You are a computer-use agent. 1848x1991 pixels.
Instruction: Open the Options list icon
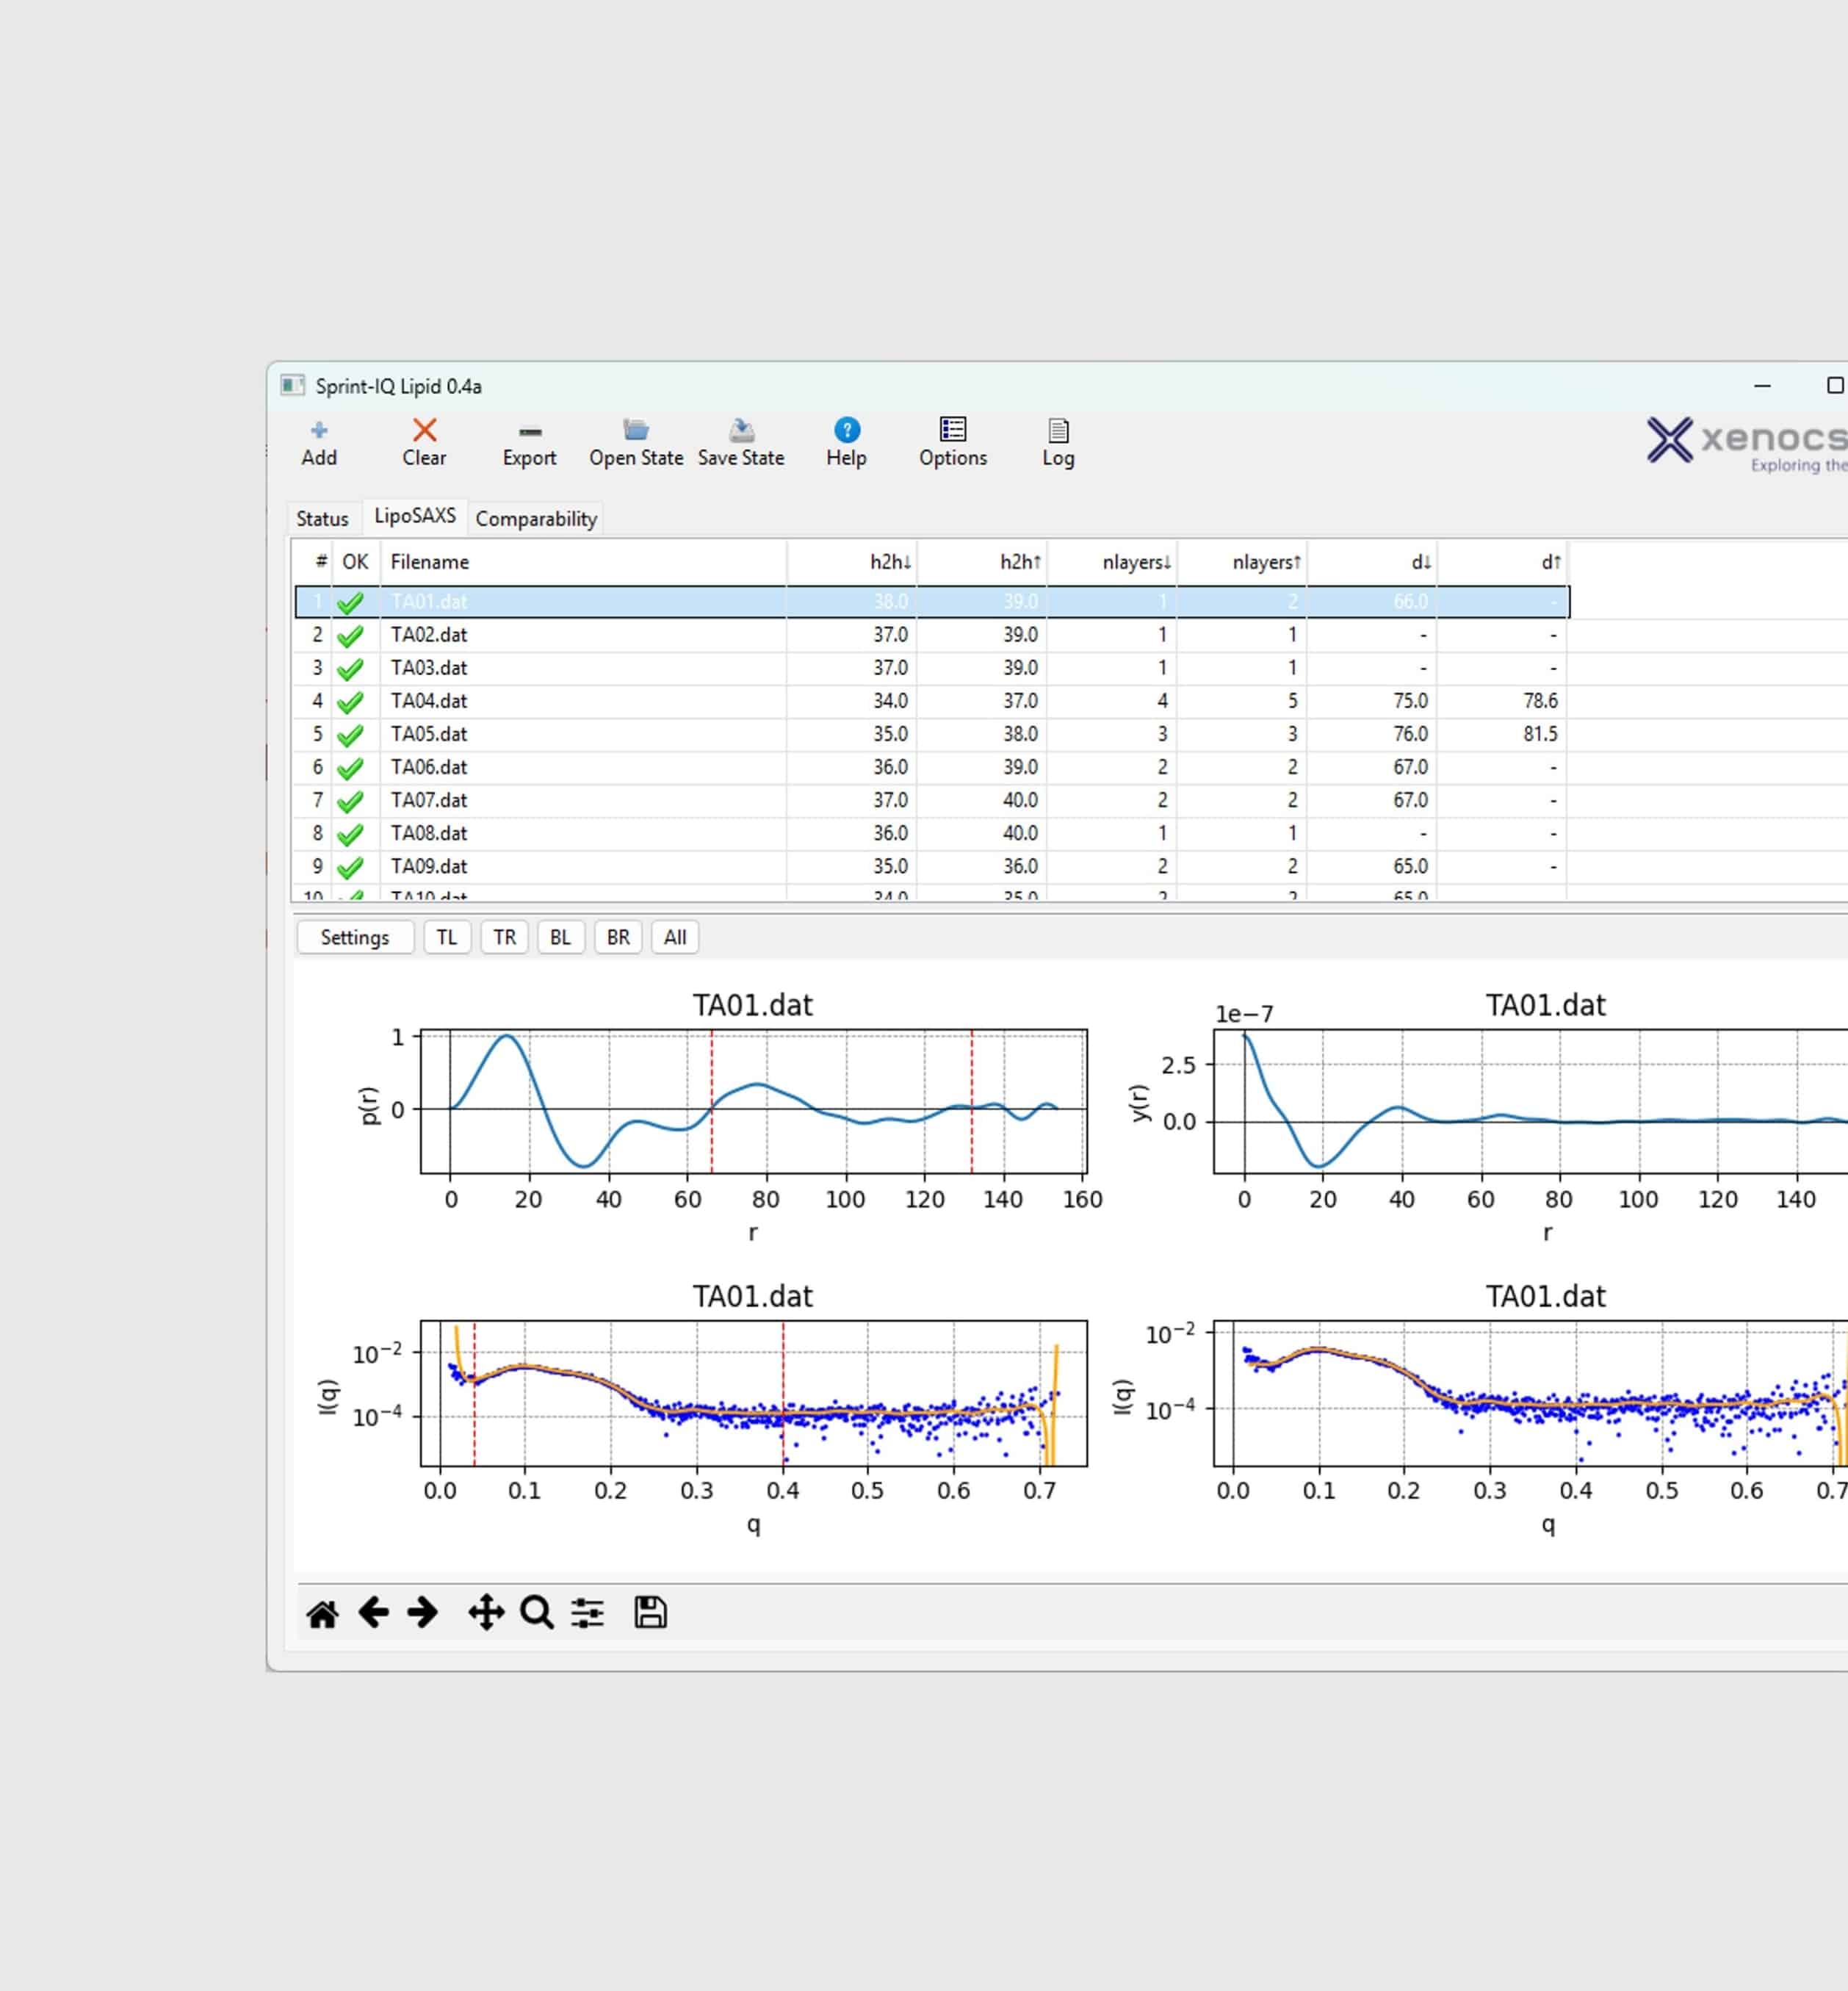click(952, 430)
